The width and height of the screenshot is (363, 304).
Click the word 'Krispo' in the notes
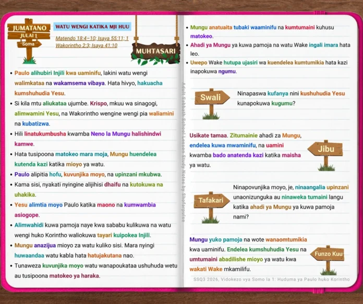(x=99, y=103)
